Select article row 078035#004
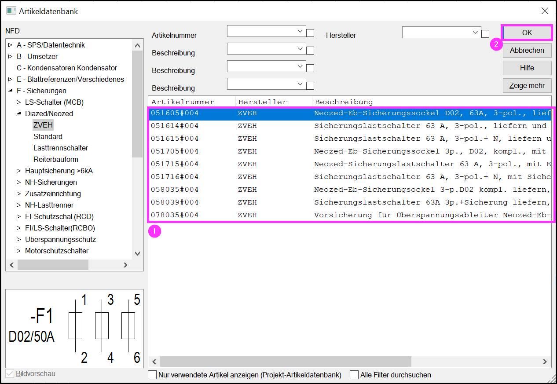 [350, 215]
